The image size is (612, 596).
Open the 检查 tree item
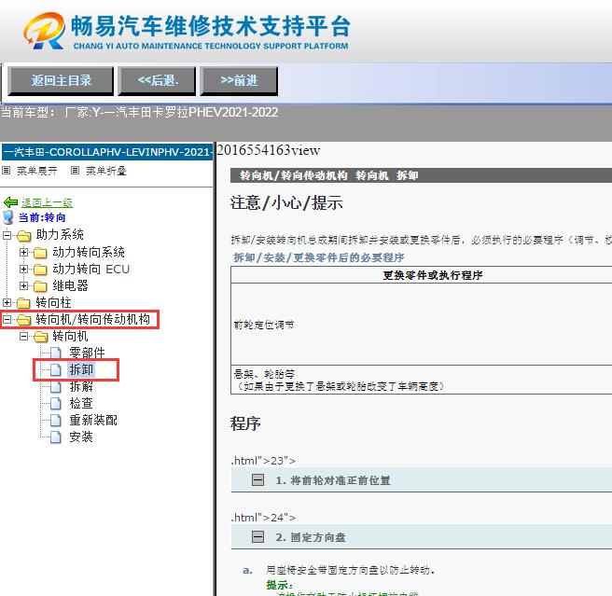point(81,403)
